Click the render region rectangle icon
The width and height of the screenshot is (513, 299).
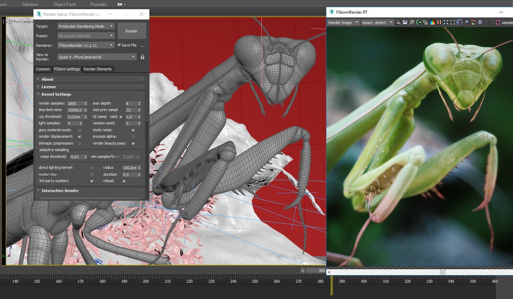pyautogui.click(x=453, y=23)
